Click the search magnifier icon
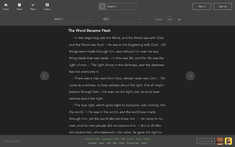The image size is (235, 147). click(x=102, y=7)
